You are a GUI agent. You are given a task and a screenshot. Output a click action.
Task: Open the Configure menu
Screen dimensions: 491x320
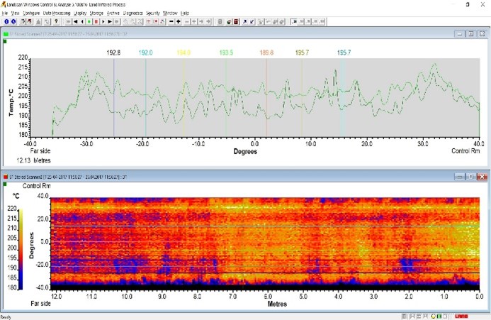[x=30, y=13]
